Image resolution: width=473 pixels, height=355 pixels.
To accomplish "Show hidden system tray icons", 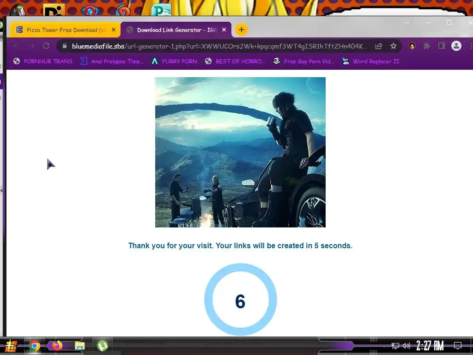I will (384, 346).
